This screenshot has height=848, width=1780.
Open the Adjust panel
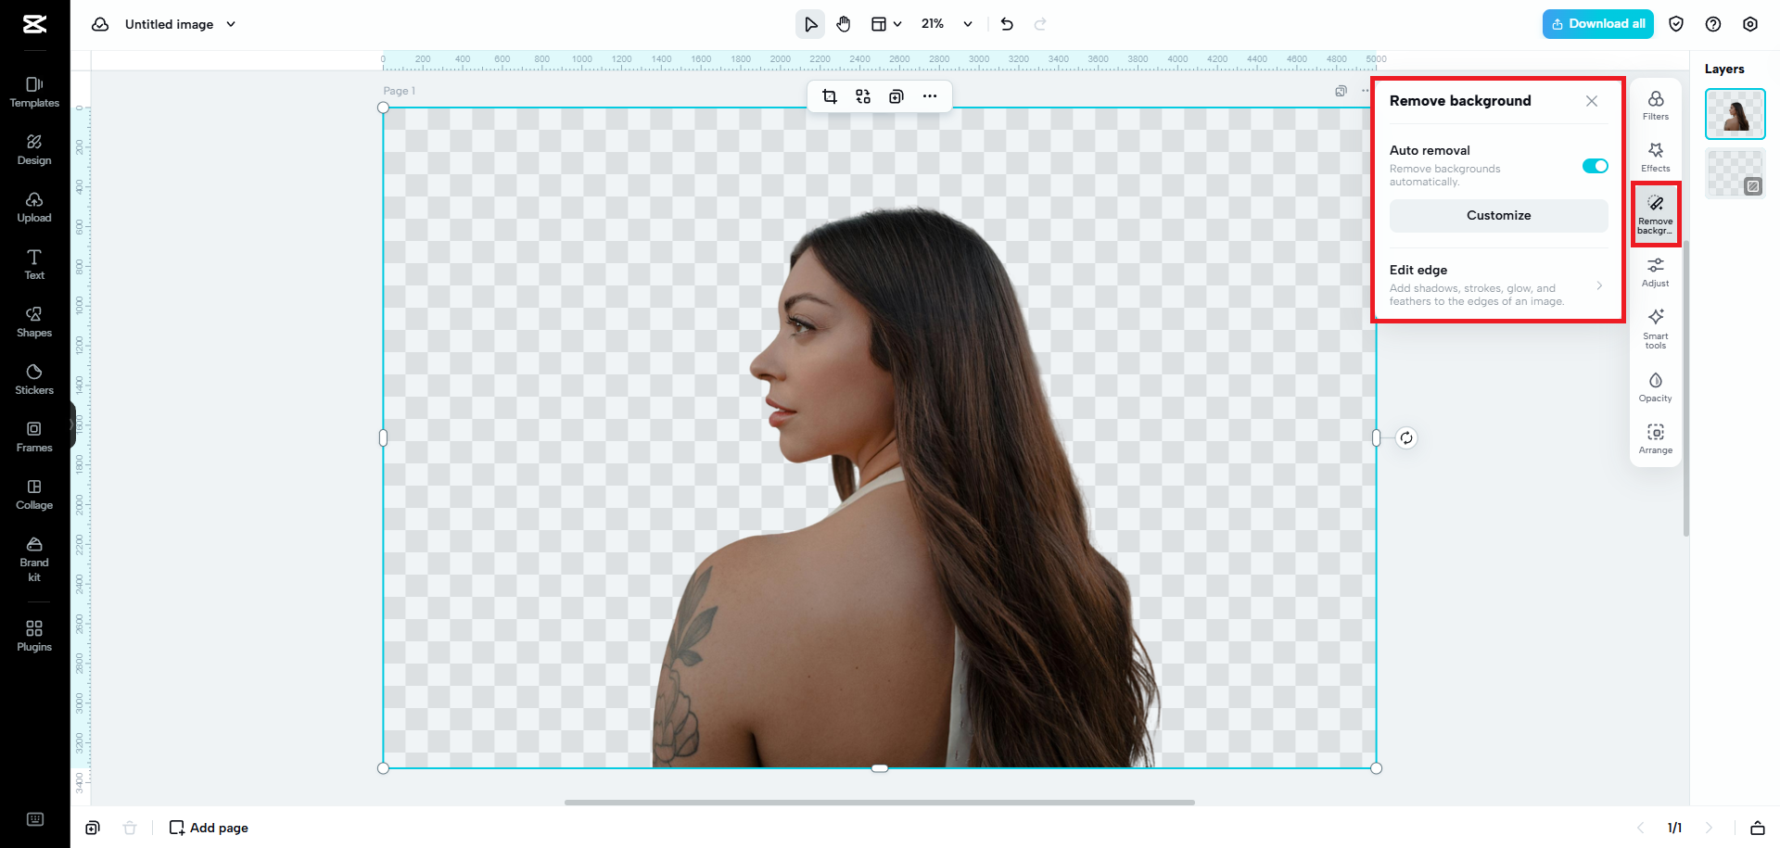tap(1656, 272)
